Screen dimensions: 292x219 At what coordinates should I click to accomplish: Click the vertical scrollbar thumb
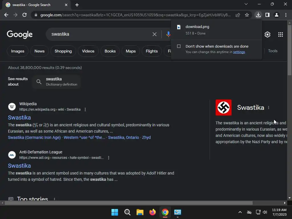289,50
